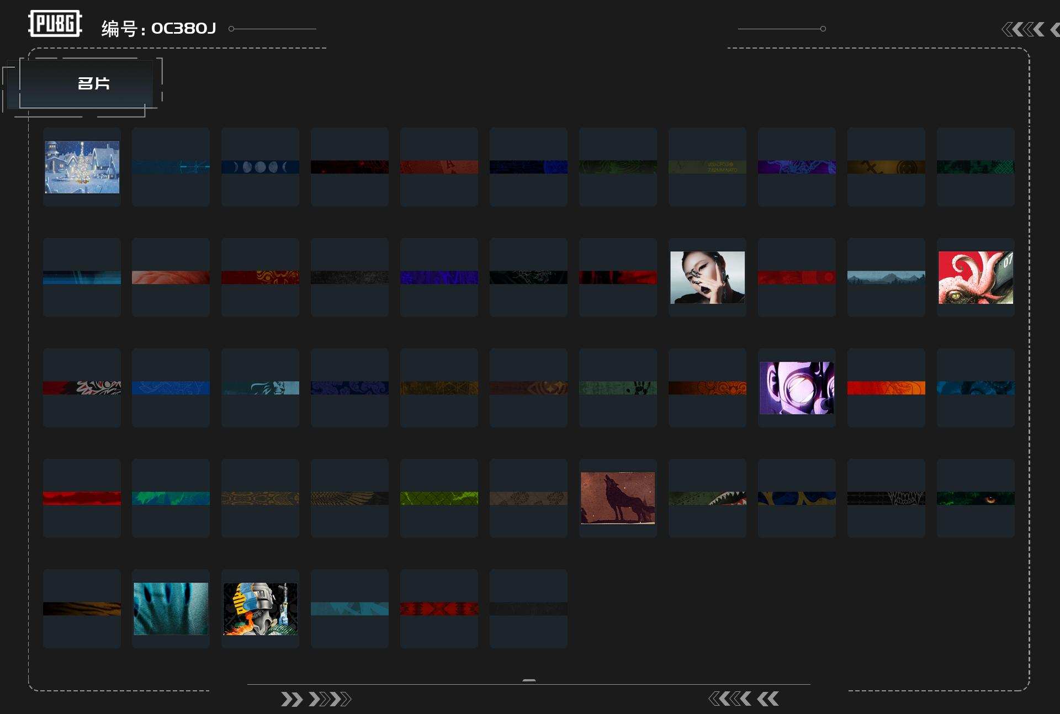
Task: Open the snowy Christmas village card
Action: (82, 167)
